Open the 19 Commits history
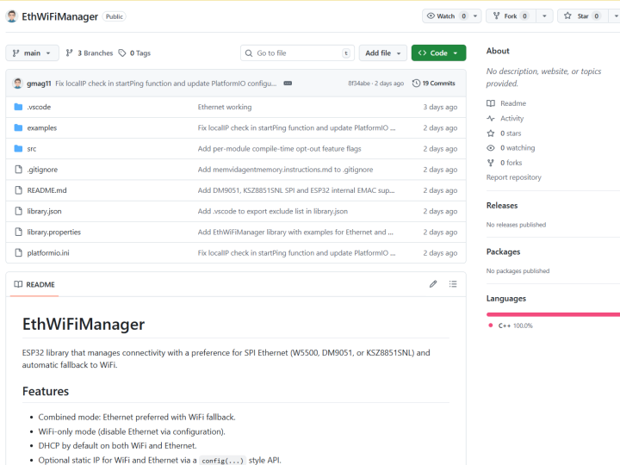620x465 pixels. pyautogui.click(x=434, y=84)
